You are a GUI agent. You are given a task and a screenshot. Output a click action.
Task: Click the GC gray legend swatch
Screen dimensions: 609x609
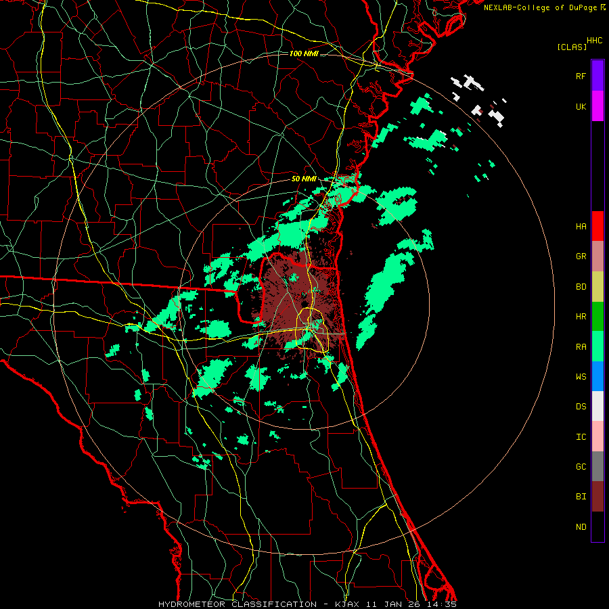[x=597, y=466]
